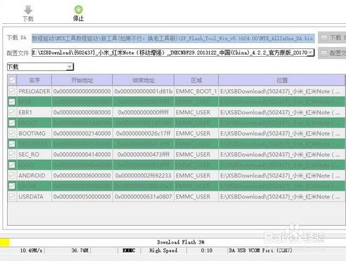Click the folder icon for scatter config file

(x=324, y=53)
